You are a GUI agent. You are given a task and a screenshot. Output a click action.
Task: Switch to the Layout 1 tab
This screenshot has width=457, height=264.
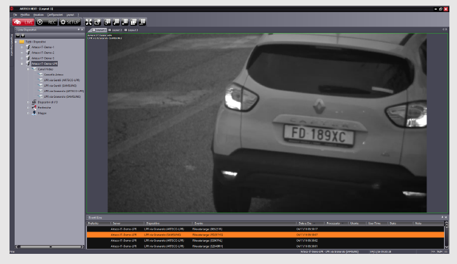tap(99, 30)
